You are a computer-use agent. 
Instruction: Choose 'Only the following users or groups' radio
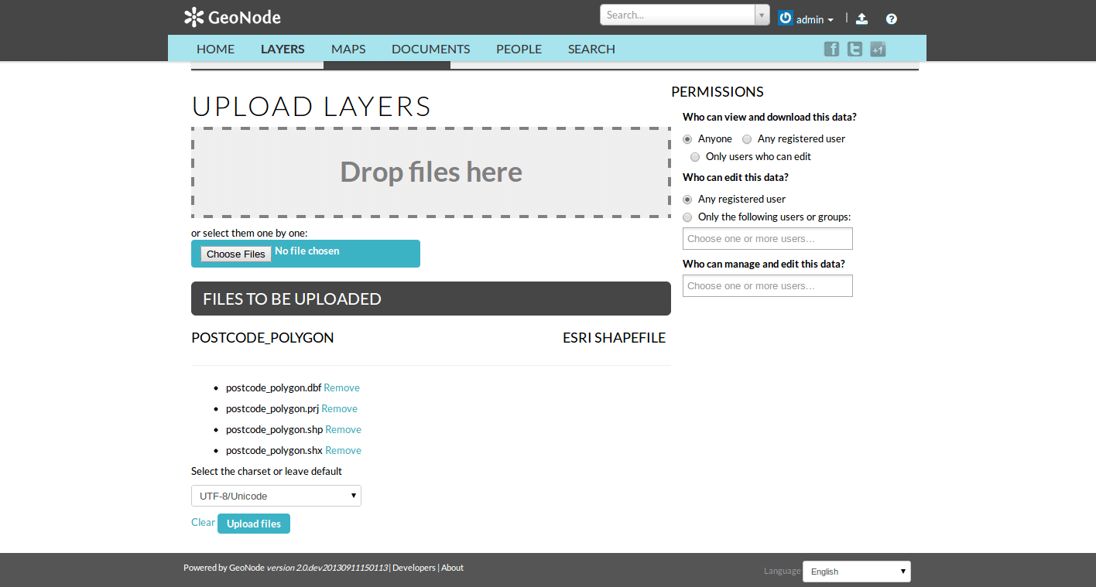click(x=687, y=217)
